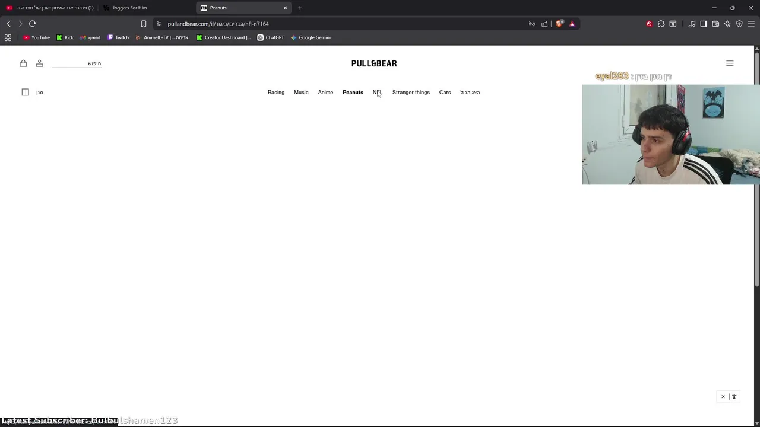Viewport: 760px width, 427px height.
Task: Open the Twitch bookmark
Action: 118,37
